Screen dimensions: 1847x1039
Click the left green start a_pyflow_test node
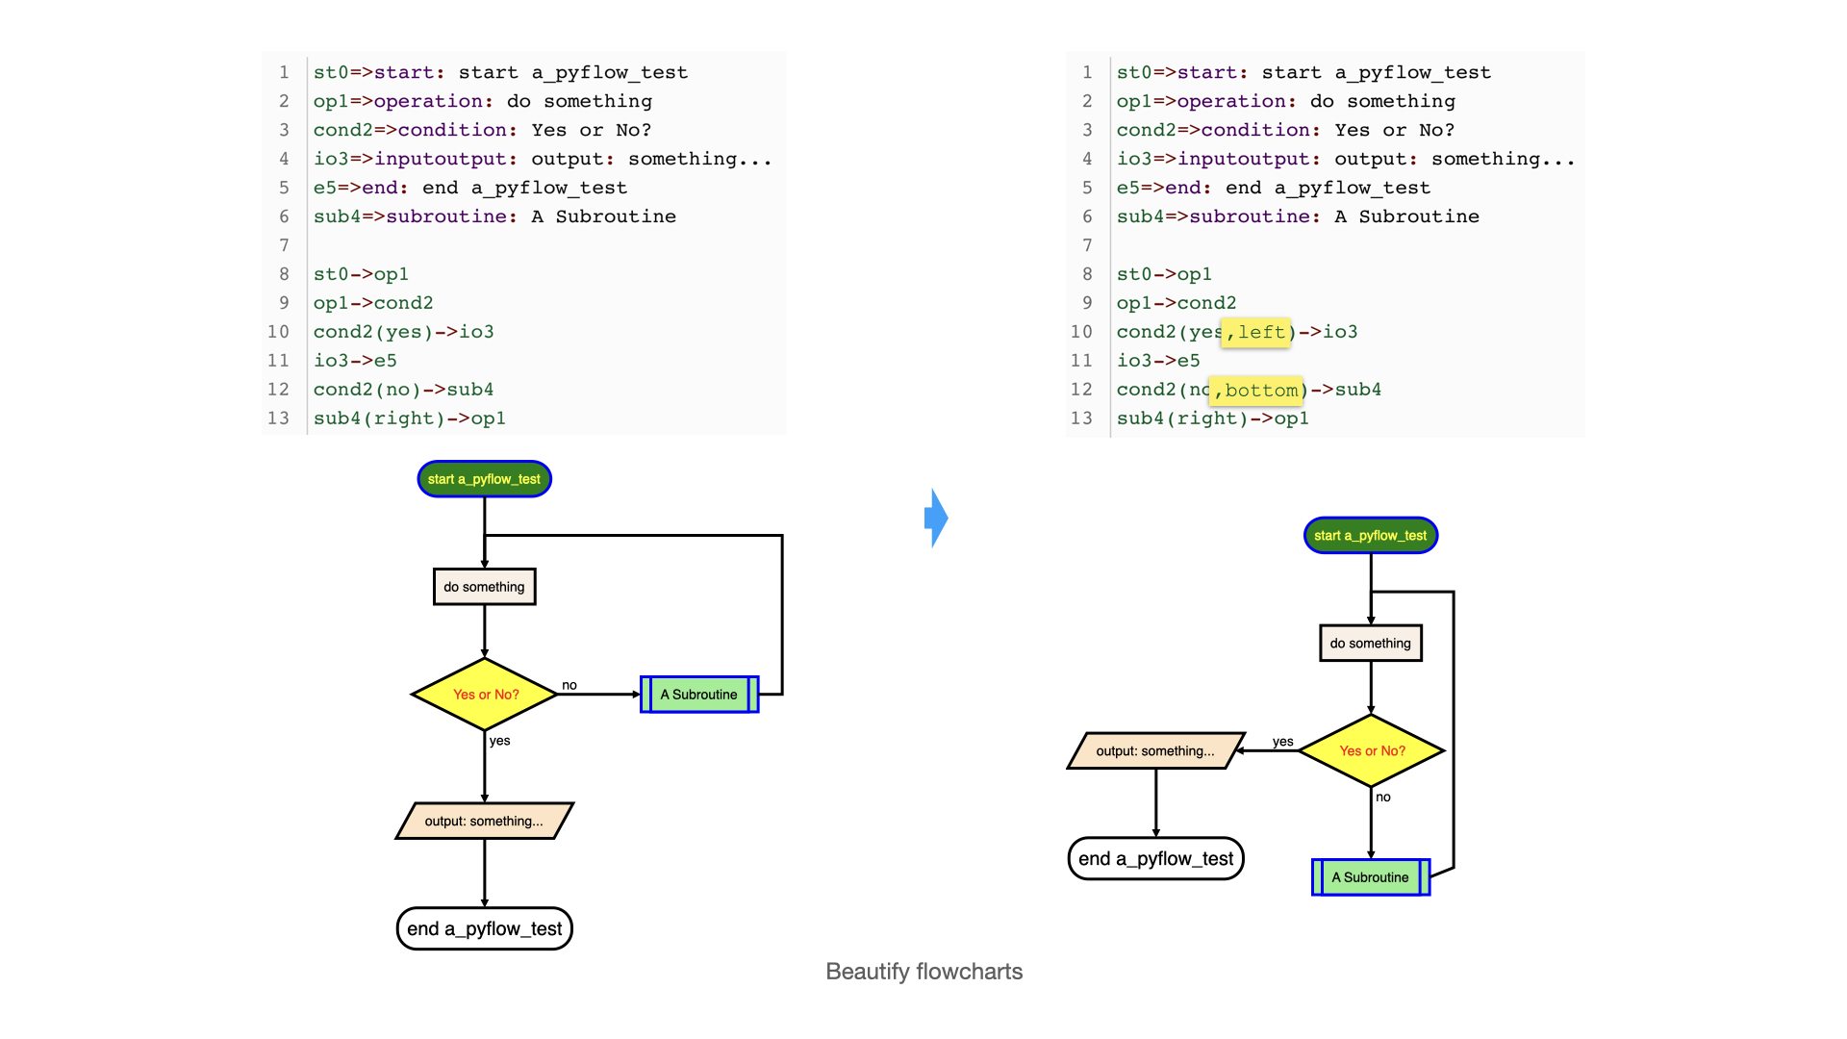pyautogui.click(x=484, y=479)
